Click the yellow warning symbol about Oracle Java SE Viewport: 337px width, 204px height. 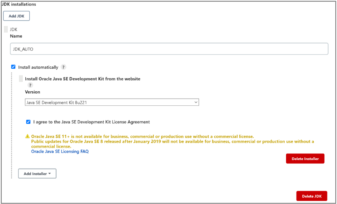pos(28,136)
